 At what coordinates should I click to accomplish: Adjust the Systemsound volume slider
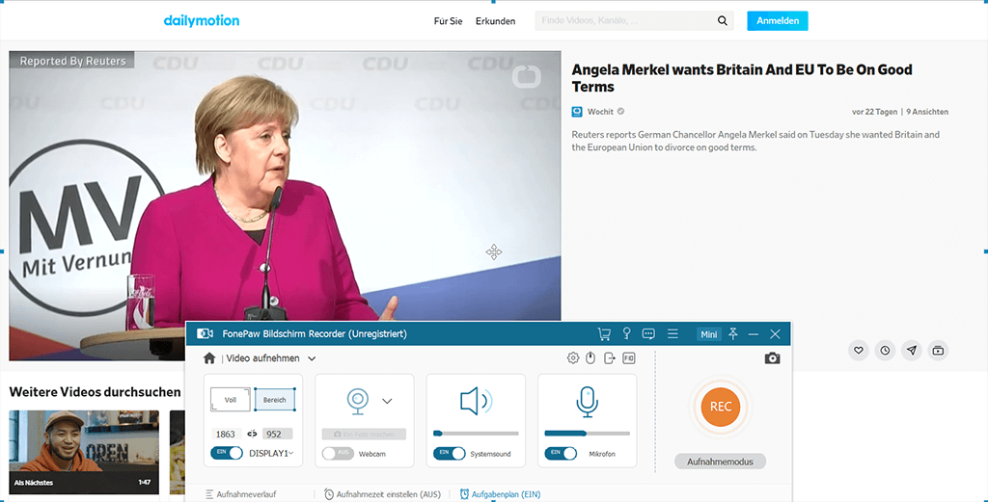pos(476,434)
